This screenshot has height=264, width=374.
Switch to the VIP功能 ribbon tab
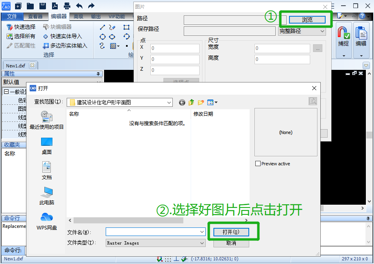tap(117, 17)
